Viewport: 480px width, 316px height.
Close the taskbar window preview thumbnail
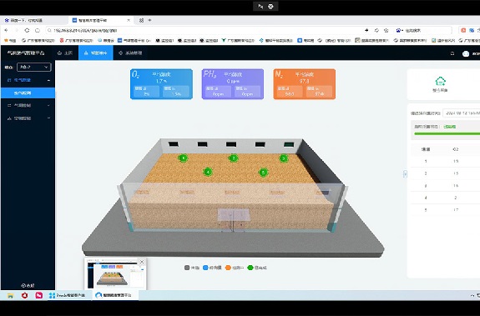tap(142, 262)
